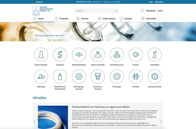Open the Halbzeuge shapes category icon

(x=41, y=76)
